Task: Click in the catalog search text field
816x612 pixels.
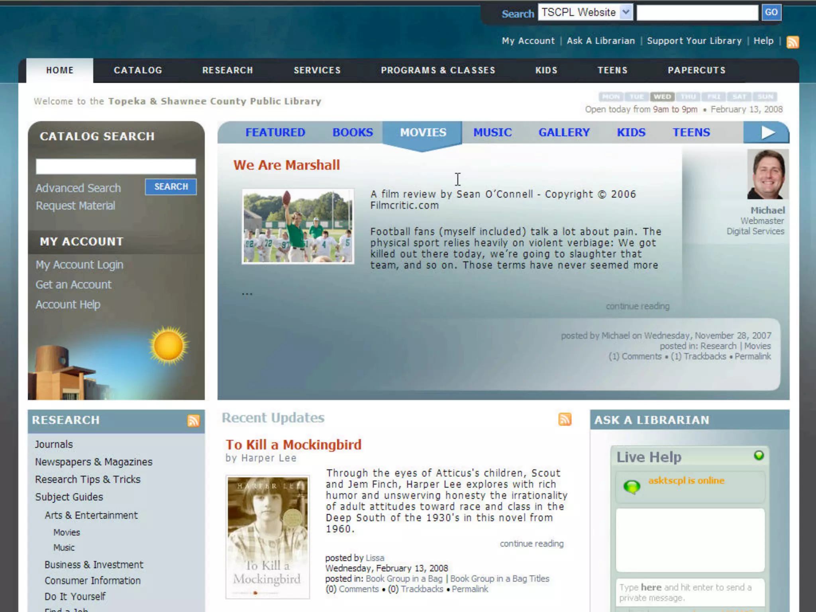Action: pos(116,166)
